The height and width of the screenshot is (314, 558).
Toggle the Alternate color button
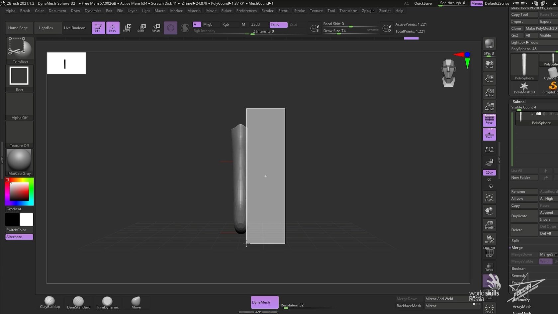click(x=19, y=237)
